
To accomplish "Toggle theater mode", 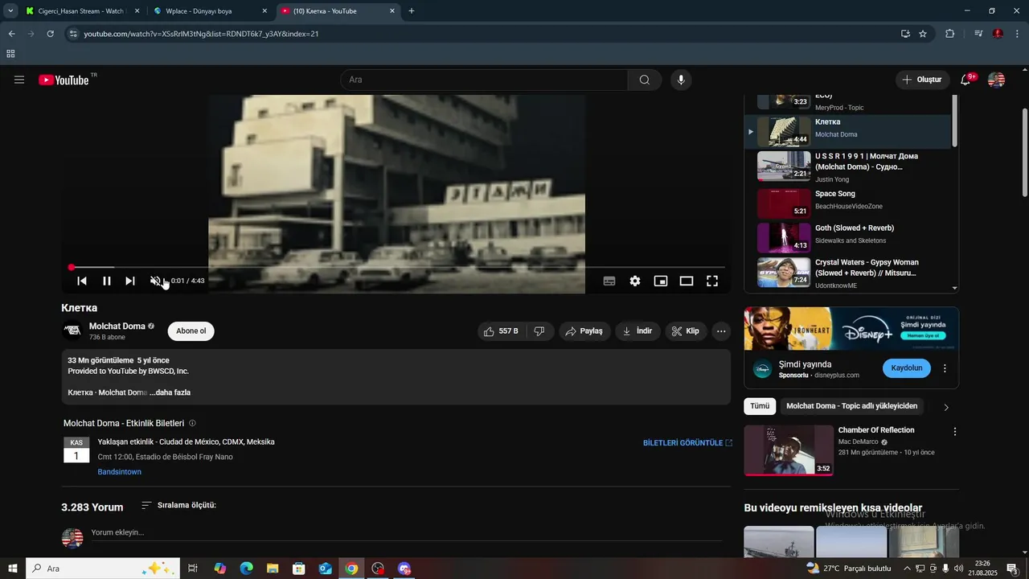I will [687, 281].
